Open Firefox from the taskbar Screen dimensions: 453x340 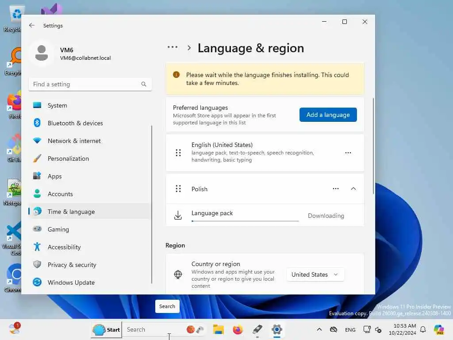pyautogui.click(x=238, y=329)
